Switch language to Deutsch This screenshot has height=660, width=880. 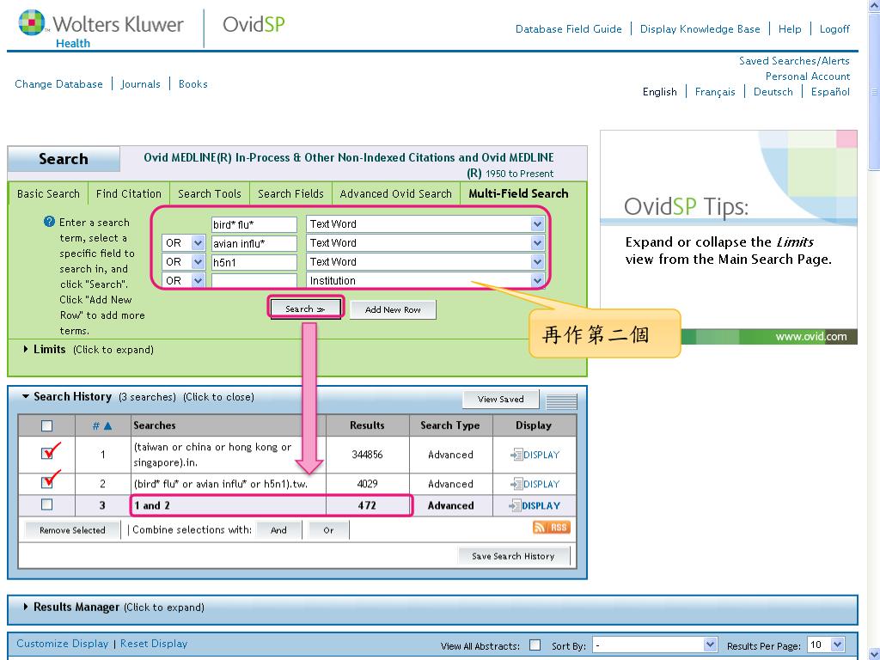coord(773,92)
